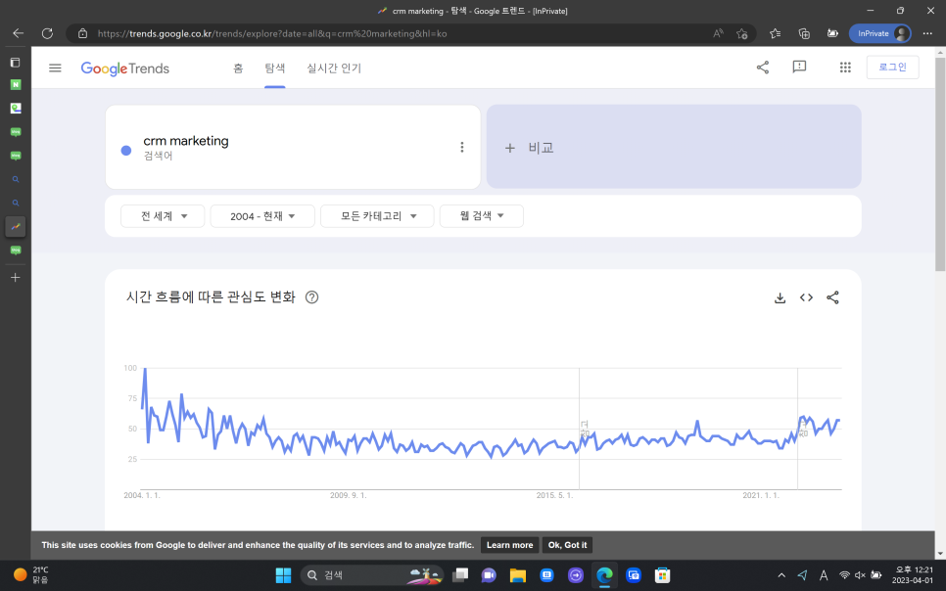The height and width of the screenshot is (591, 946).
Task: Click the 로그인 button
Action: (892, 67)
